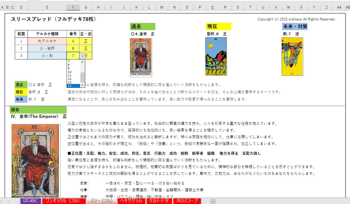The height and width of the screenshot is (204, 350).
Task: Select the reversed Seven of Swords card image
Action: pos(292,57)
